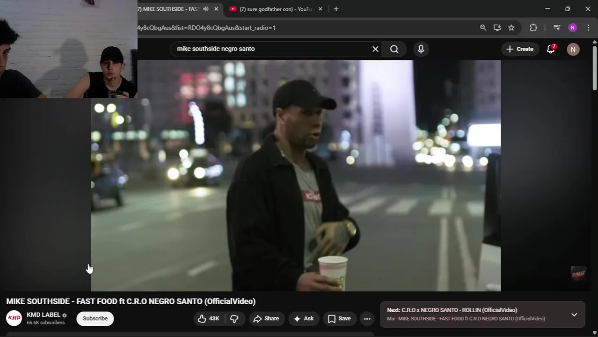Screen dimensions: 598x337
Task: Subscribe to KMD LABEL
Action: tap(95, 318)
